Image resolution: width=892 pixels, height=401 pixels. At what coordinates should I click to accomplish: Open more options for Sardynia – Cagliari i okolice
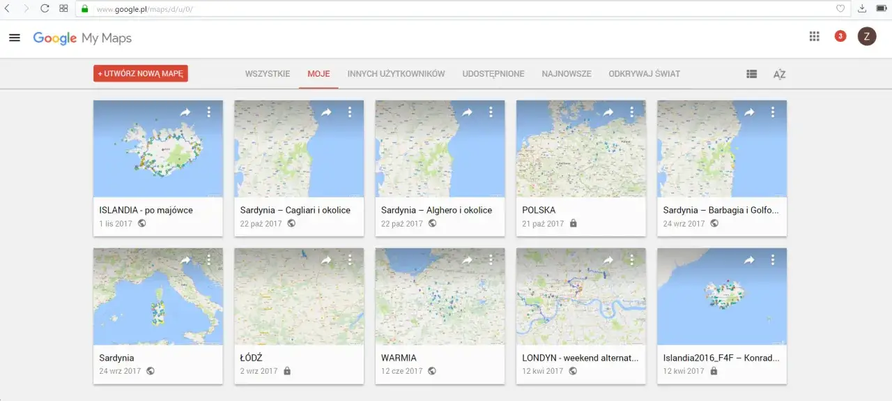[350, 112]
